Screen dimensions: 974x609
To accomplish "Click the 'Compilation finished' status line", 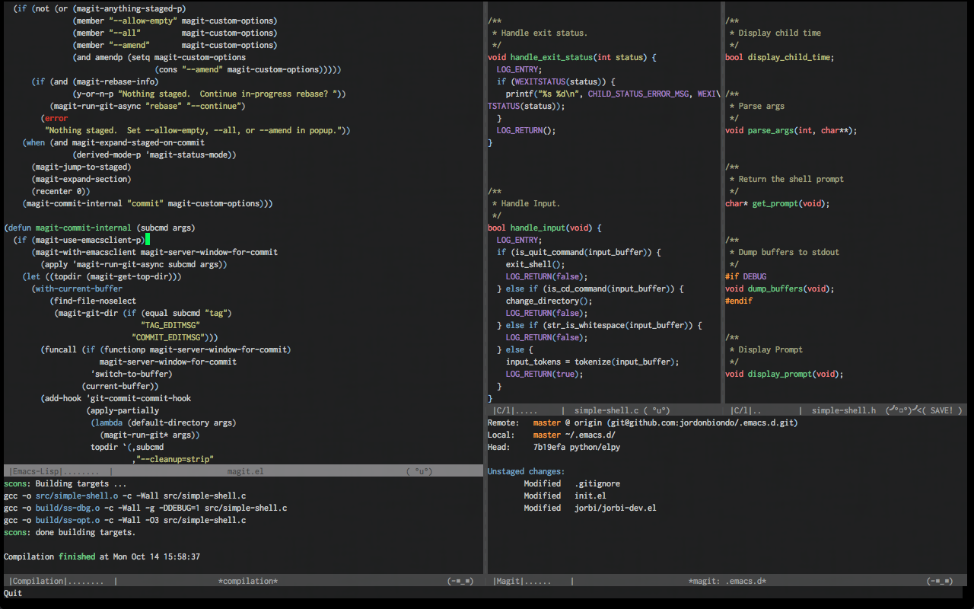I will click(x=102, y=556).
